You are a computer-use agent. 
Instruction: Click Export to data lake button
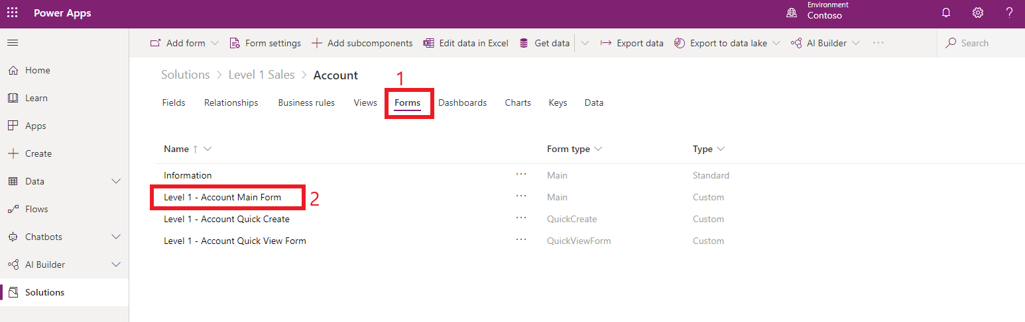coord(721,43)
